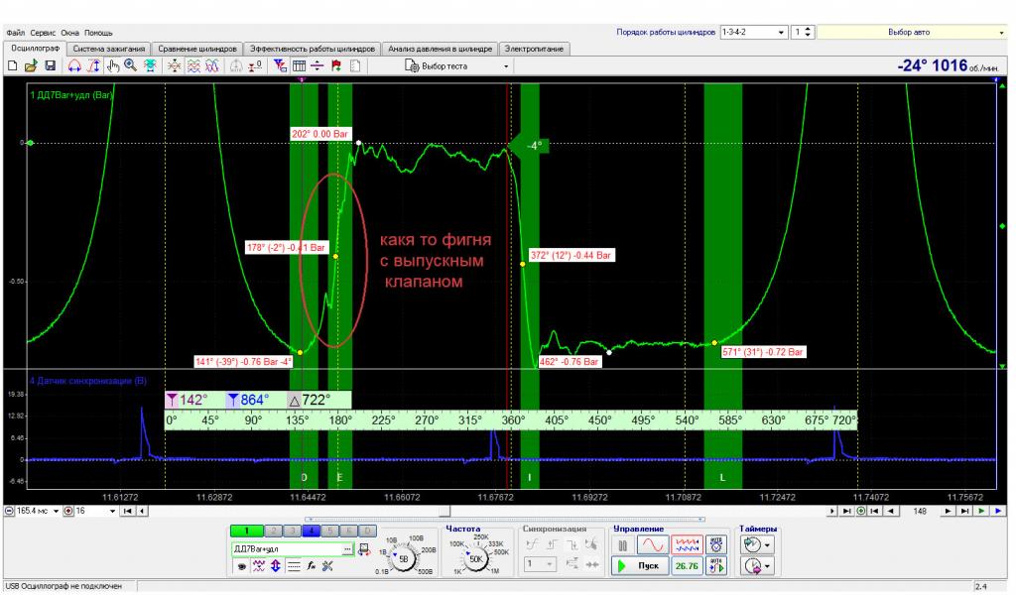Save using the floppy disk icon
The width and height of the screenshot is (1016, 595).
50,66
